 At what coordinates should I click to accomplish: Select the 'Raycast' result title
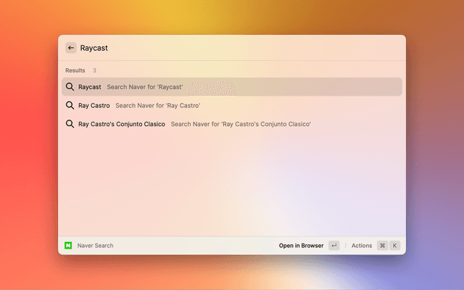pyautogui.click(x=90, y=87)
